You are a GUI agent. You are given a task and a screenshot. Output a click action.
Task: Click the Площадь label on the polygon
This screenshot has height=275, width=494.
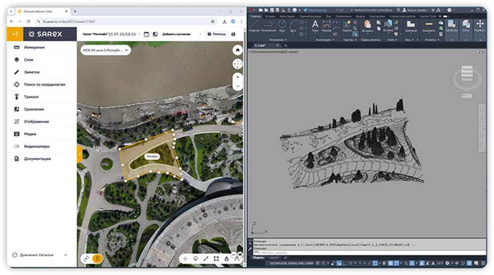pos(152,156)
